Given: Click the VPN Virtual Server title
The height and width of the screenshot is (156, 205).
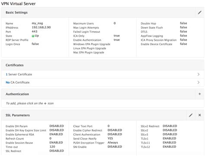Looking at the screenshot, I should coord(18,3).
